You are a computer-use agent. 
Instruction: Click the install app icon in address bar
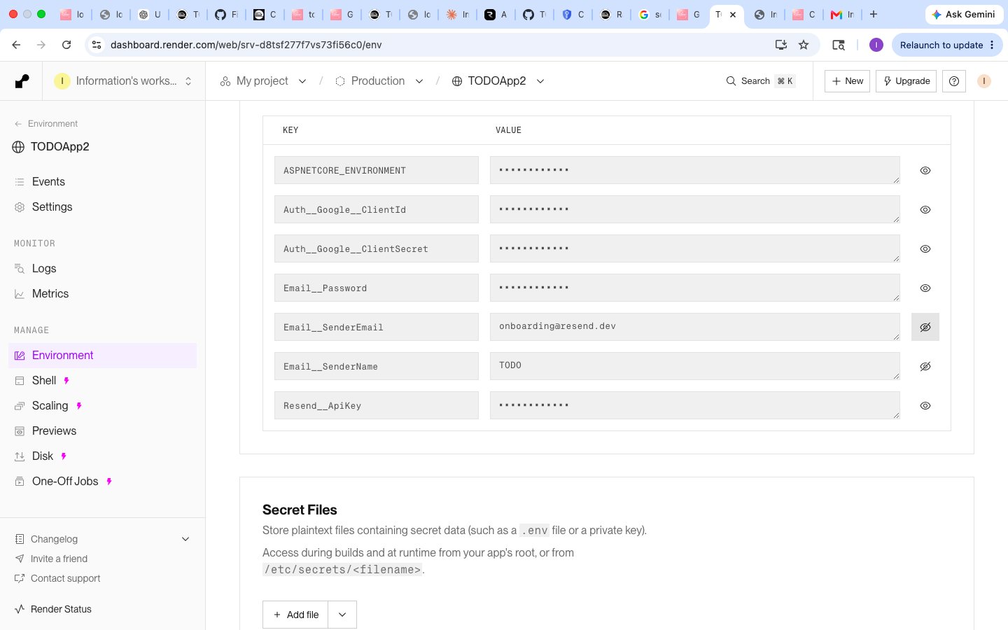(x=781, y=45)
